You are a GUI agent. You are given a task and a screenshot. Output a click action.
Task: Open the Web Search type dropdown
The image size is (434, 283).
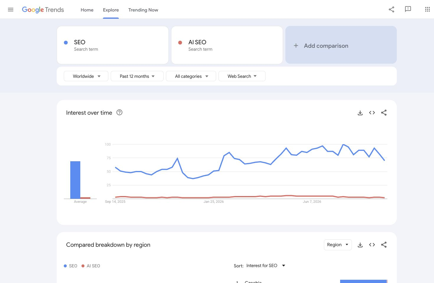tap(242, 76)
